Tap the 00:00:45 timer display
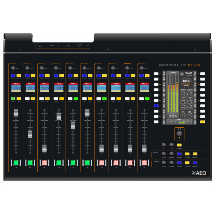 (x=173, y=116)
